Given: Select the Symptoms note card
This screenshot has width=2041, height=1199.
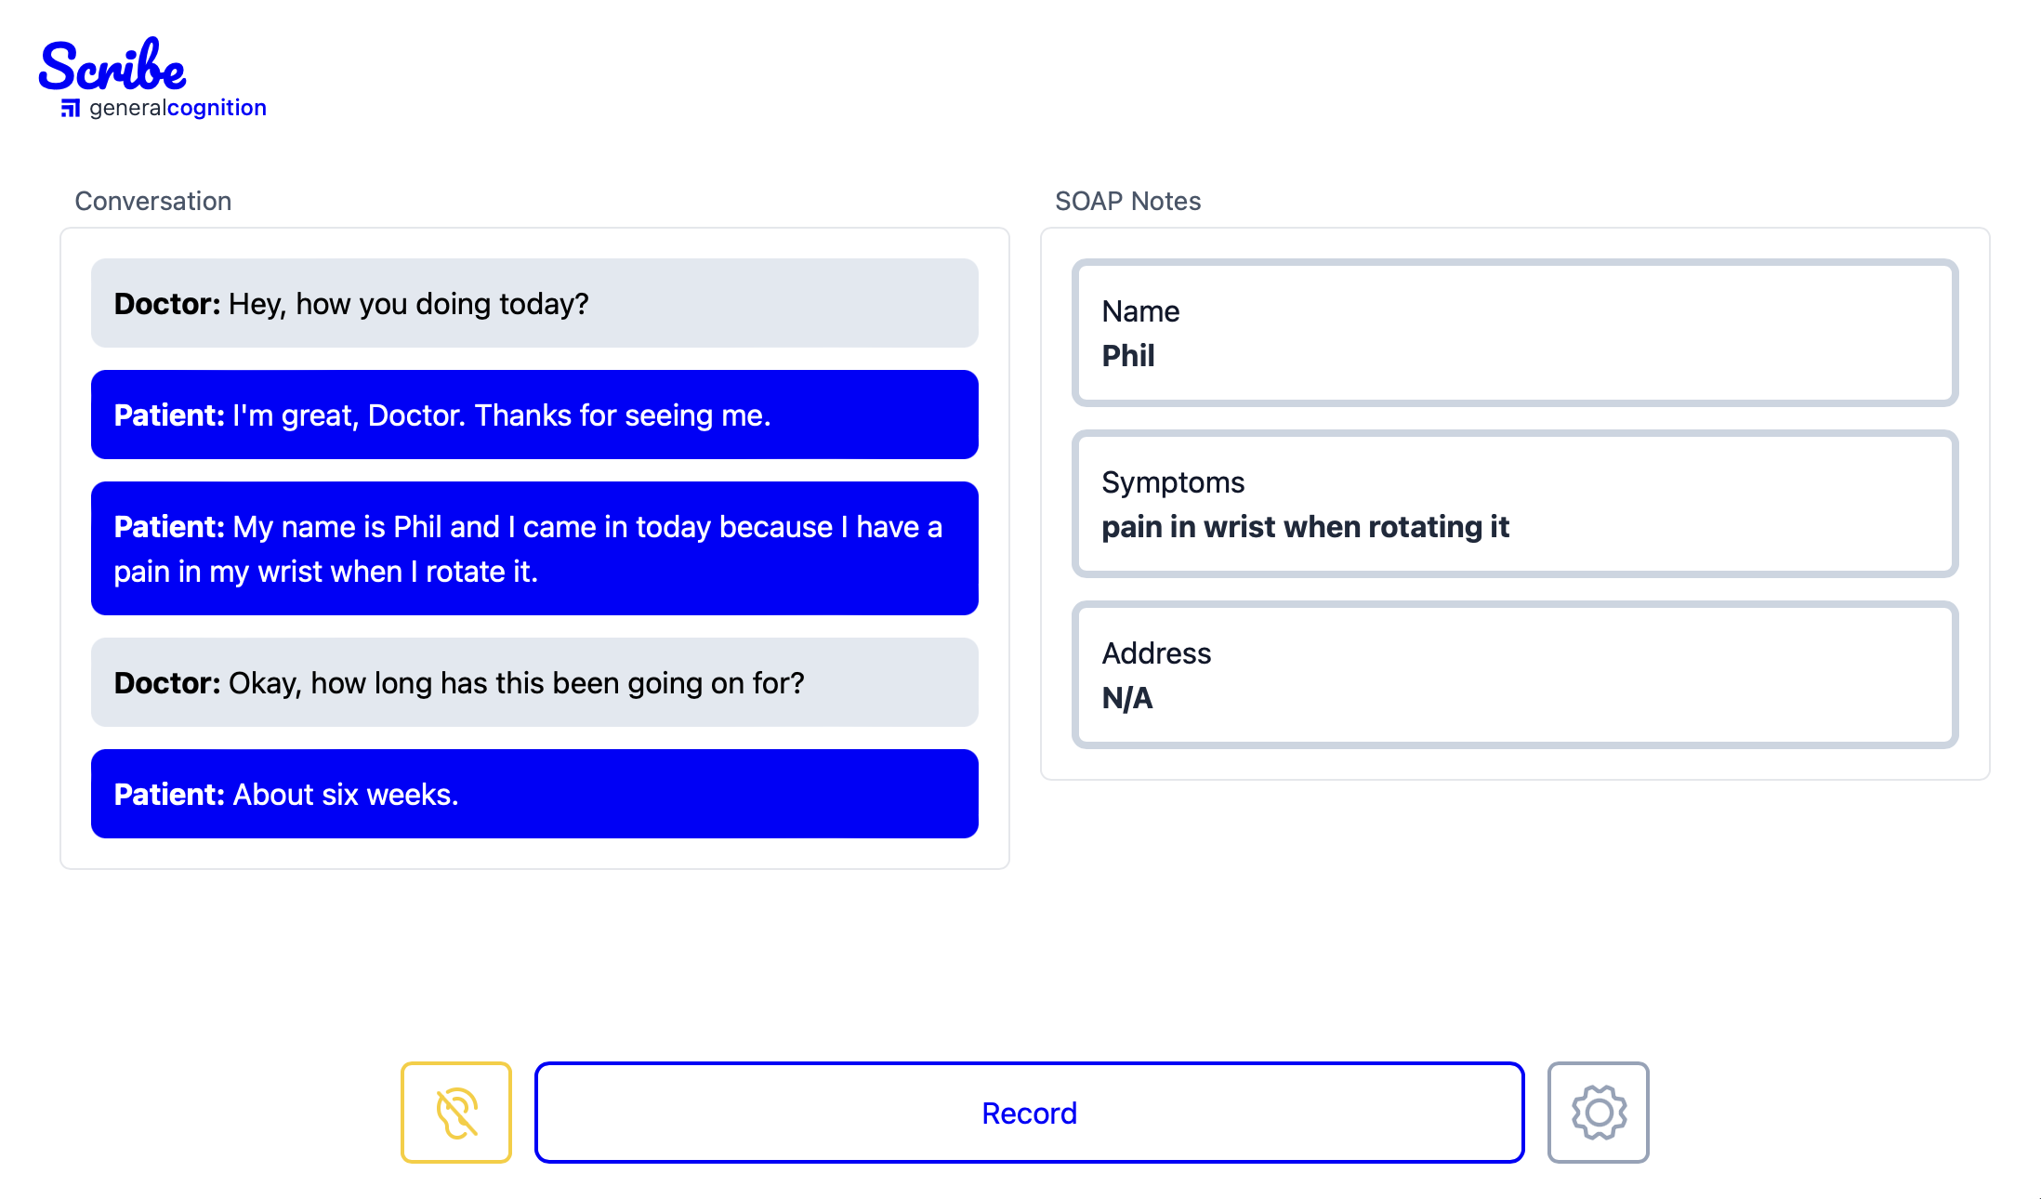Looking at the screenshot, I should (x=1515, y=504).
